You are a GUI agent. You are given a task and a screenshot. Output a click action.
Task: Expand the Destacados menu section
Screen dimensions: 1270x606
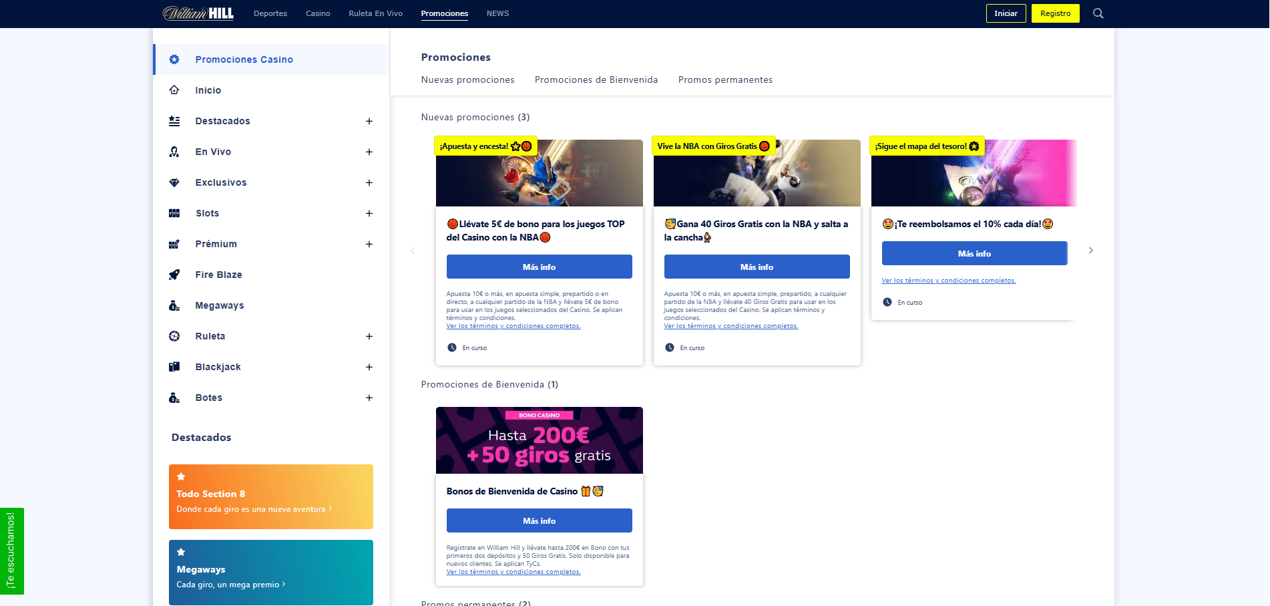[x=369, y=121]
